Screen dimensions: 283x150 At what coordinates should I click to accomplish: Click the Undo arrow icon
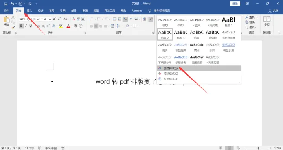pyautogui.click(x=12, y=4)
